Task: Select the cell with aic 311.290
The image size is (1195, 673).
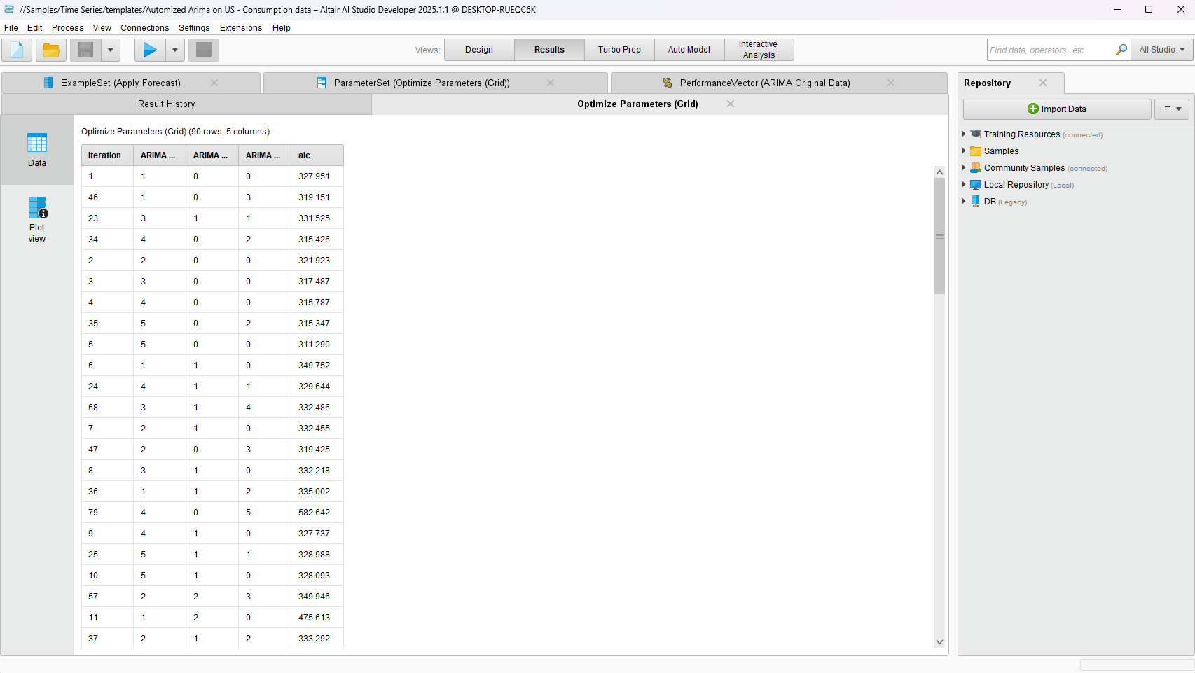Action: pyautogui.click(x=317, y=345)
